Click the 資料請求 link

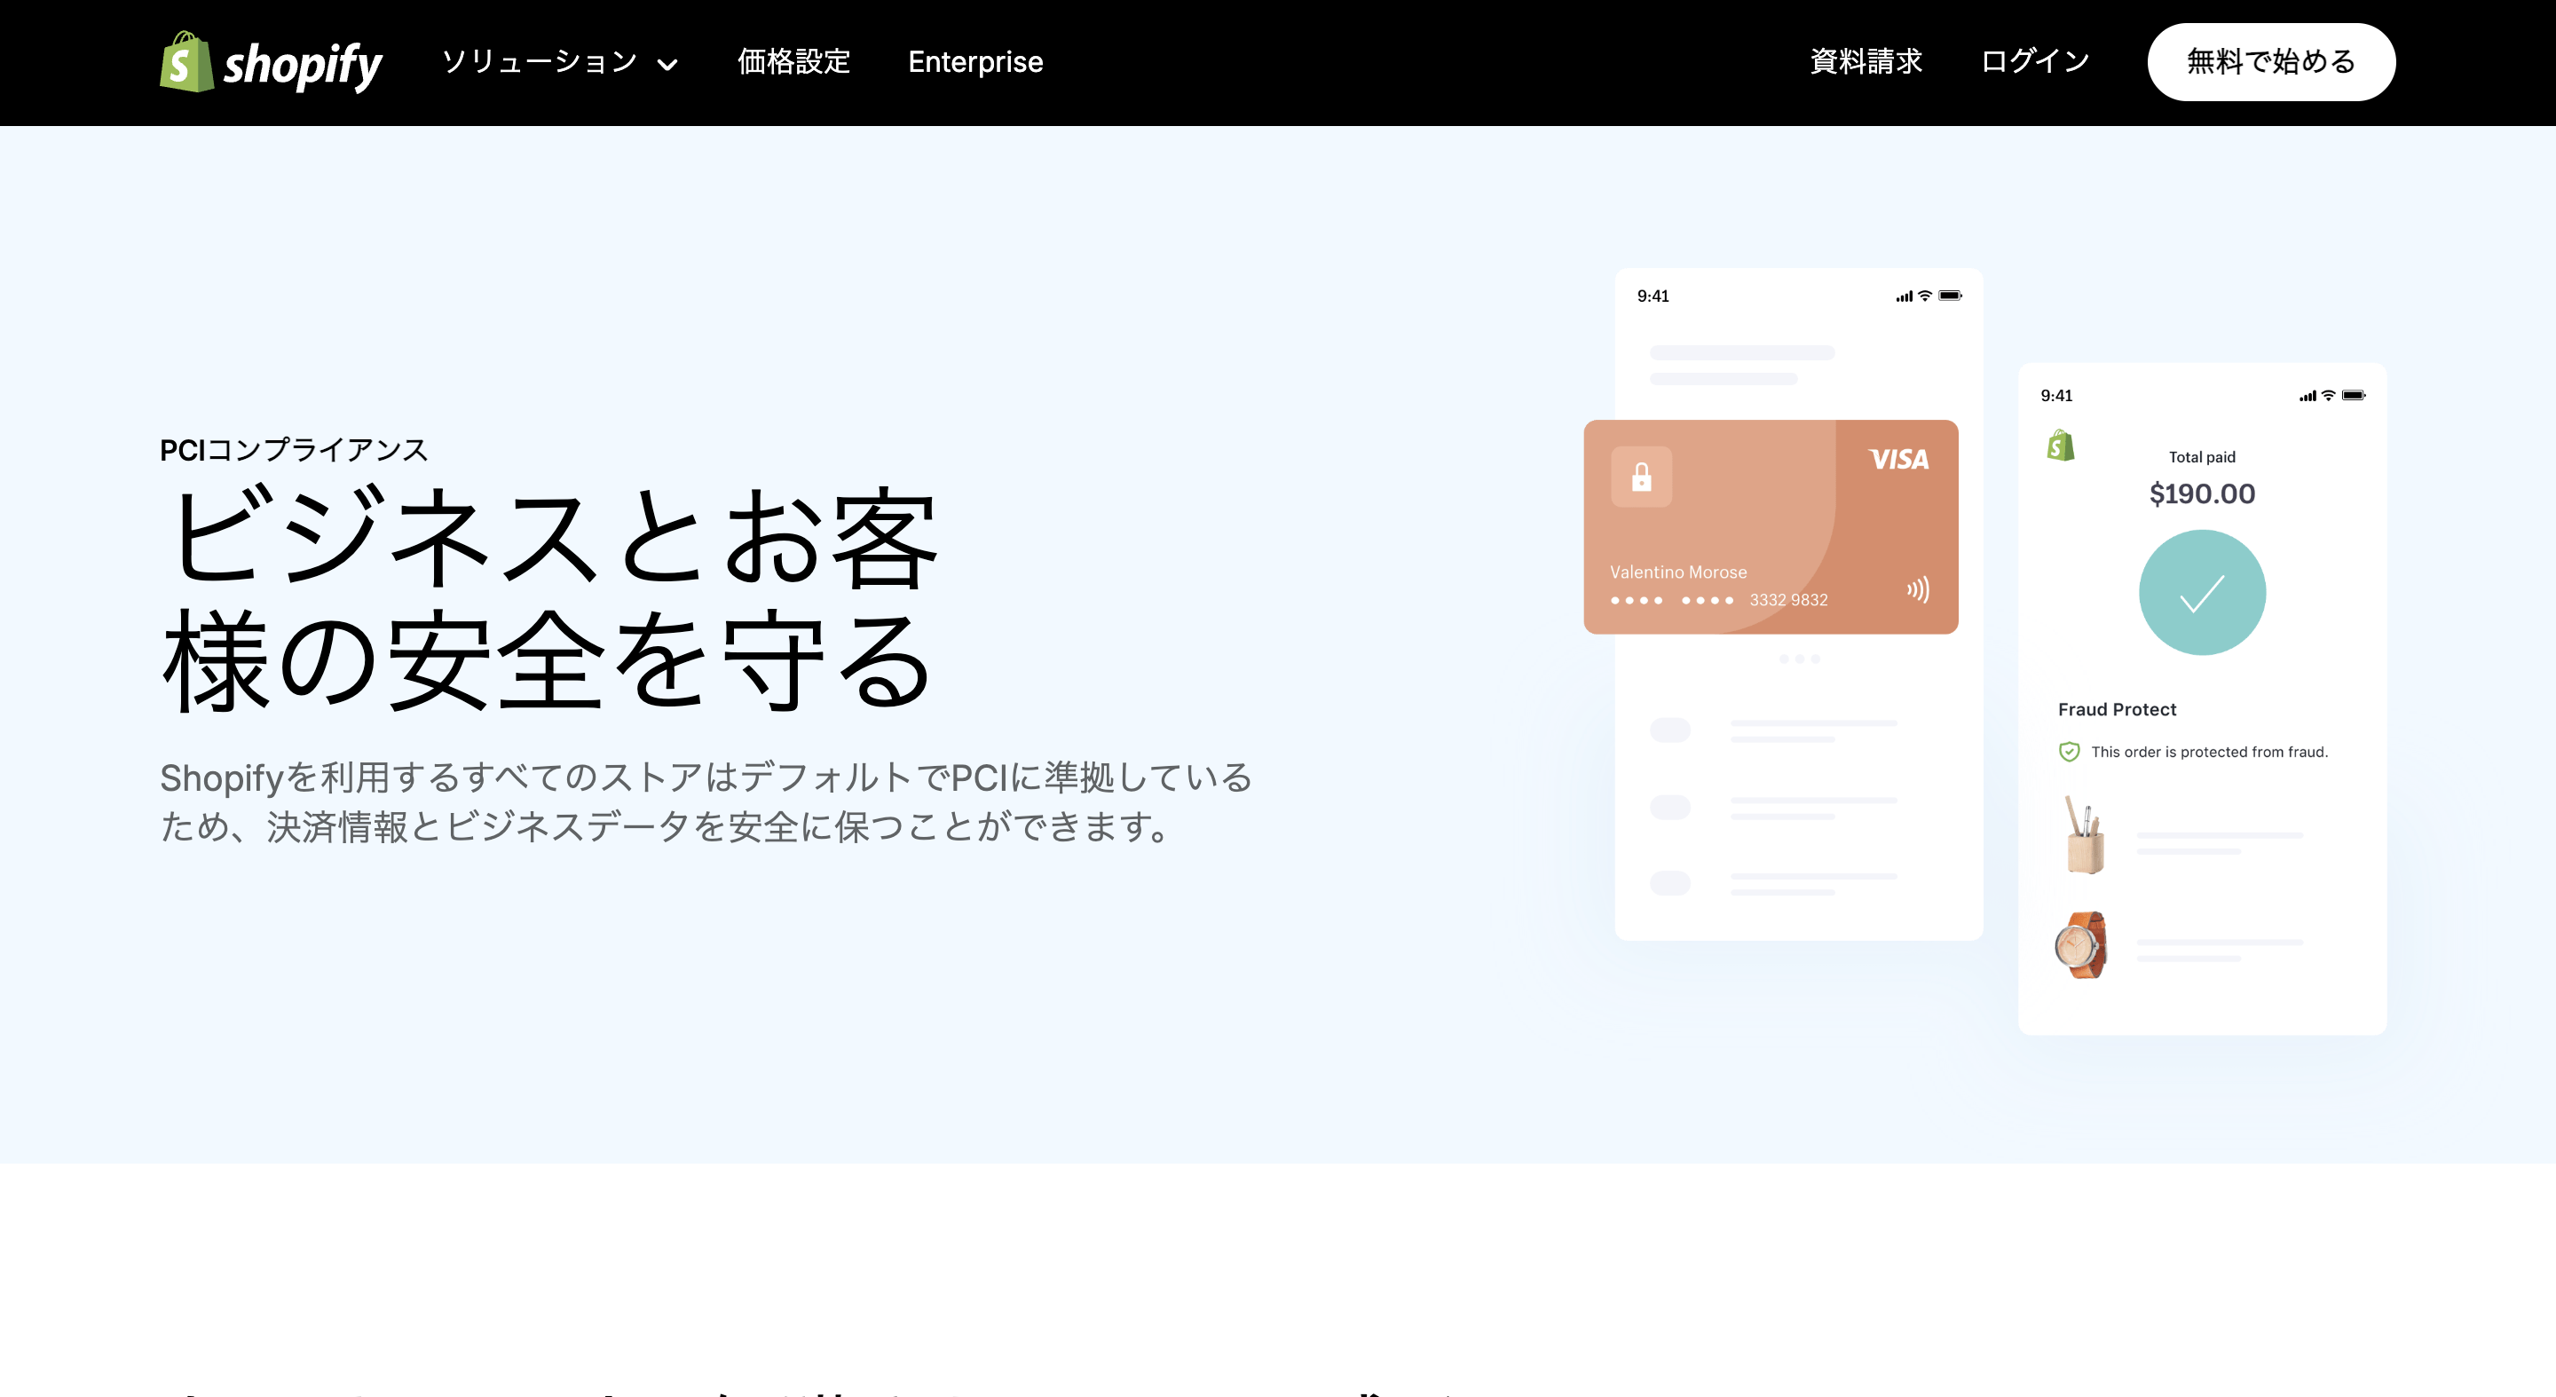click(x=1865, y=61)
